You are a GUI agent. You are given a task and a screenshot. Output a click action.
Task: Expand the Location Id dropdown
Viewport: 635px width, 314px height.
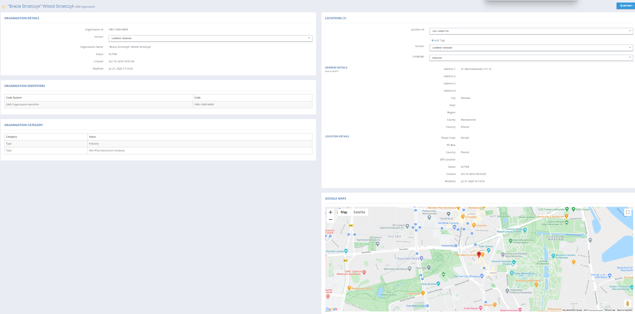(531, 31)
